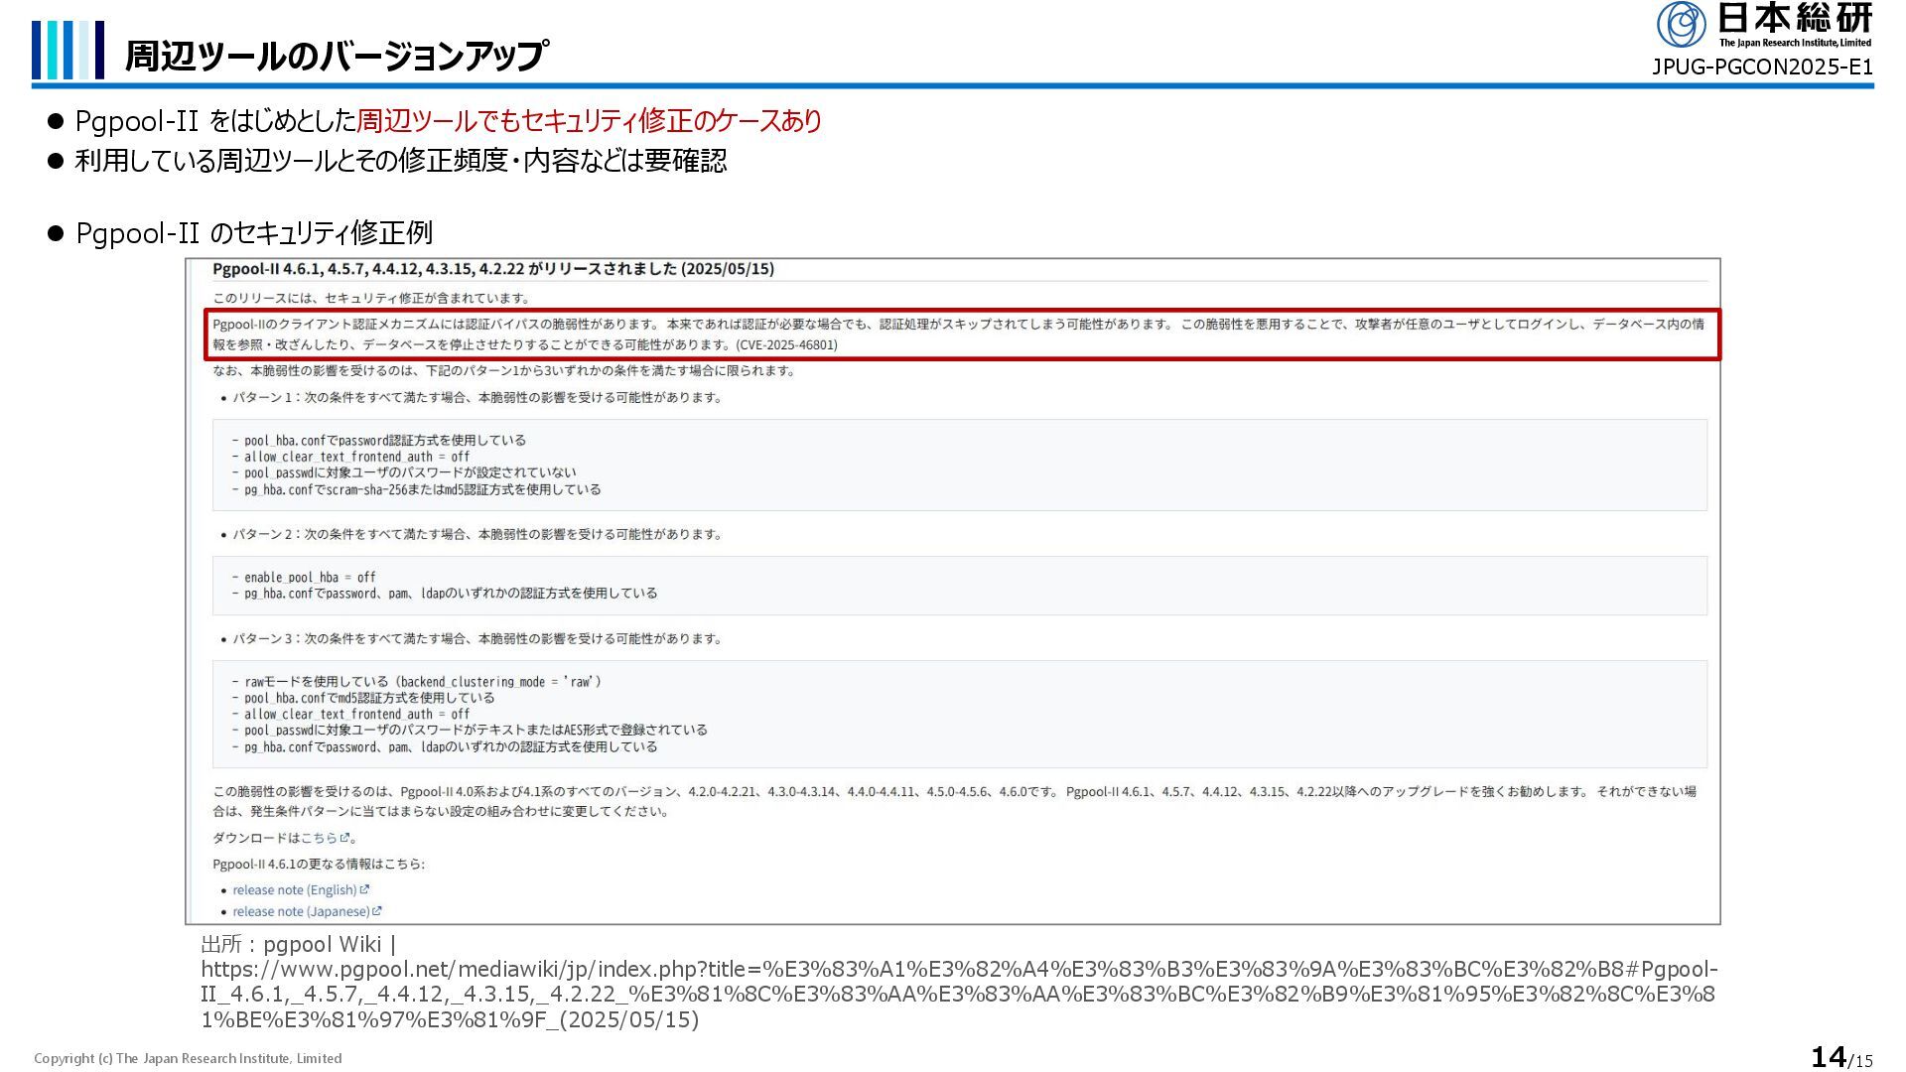Click the パターン1 code block with allow_clear_text_frontend_auth
Viewport: 1906px width, 1072px height.
[959, 465]
